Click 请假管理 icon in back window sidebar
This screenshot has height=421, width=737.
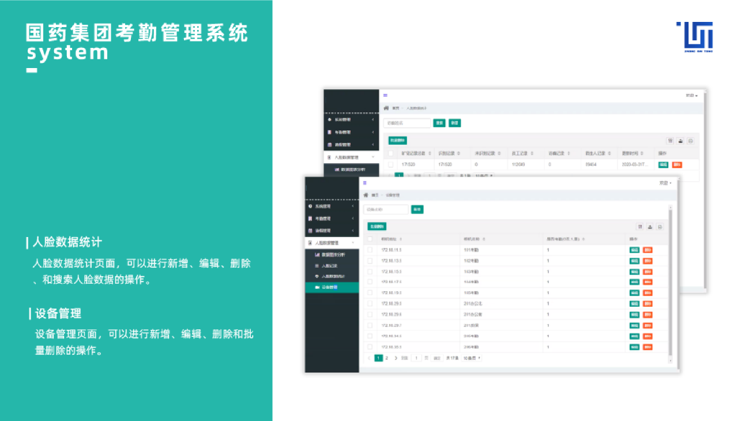[329, 145]
